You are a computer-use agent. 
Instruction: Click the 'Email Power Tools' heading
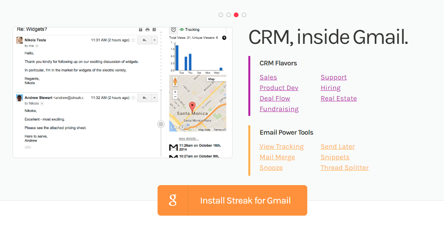286,133
